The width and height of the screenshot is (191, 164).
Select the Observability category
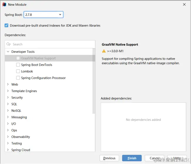pyautogui.click(x=21, y=137)
